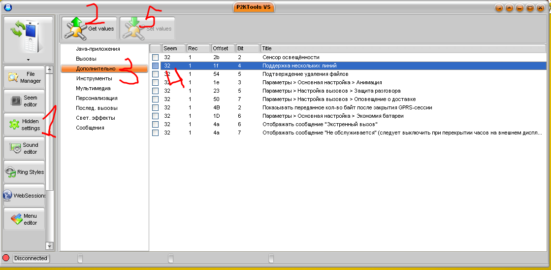551x270 pixels.
Task: Toggle checkbox for Анимация setting row
Action: coord(155,82)
